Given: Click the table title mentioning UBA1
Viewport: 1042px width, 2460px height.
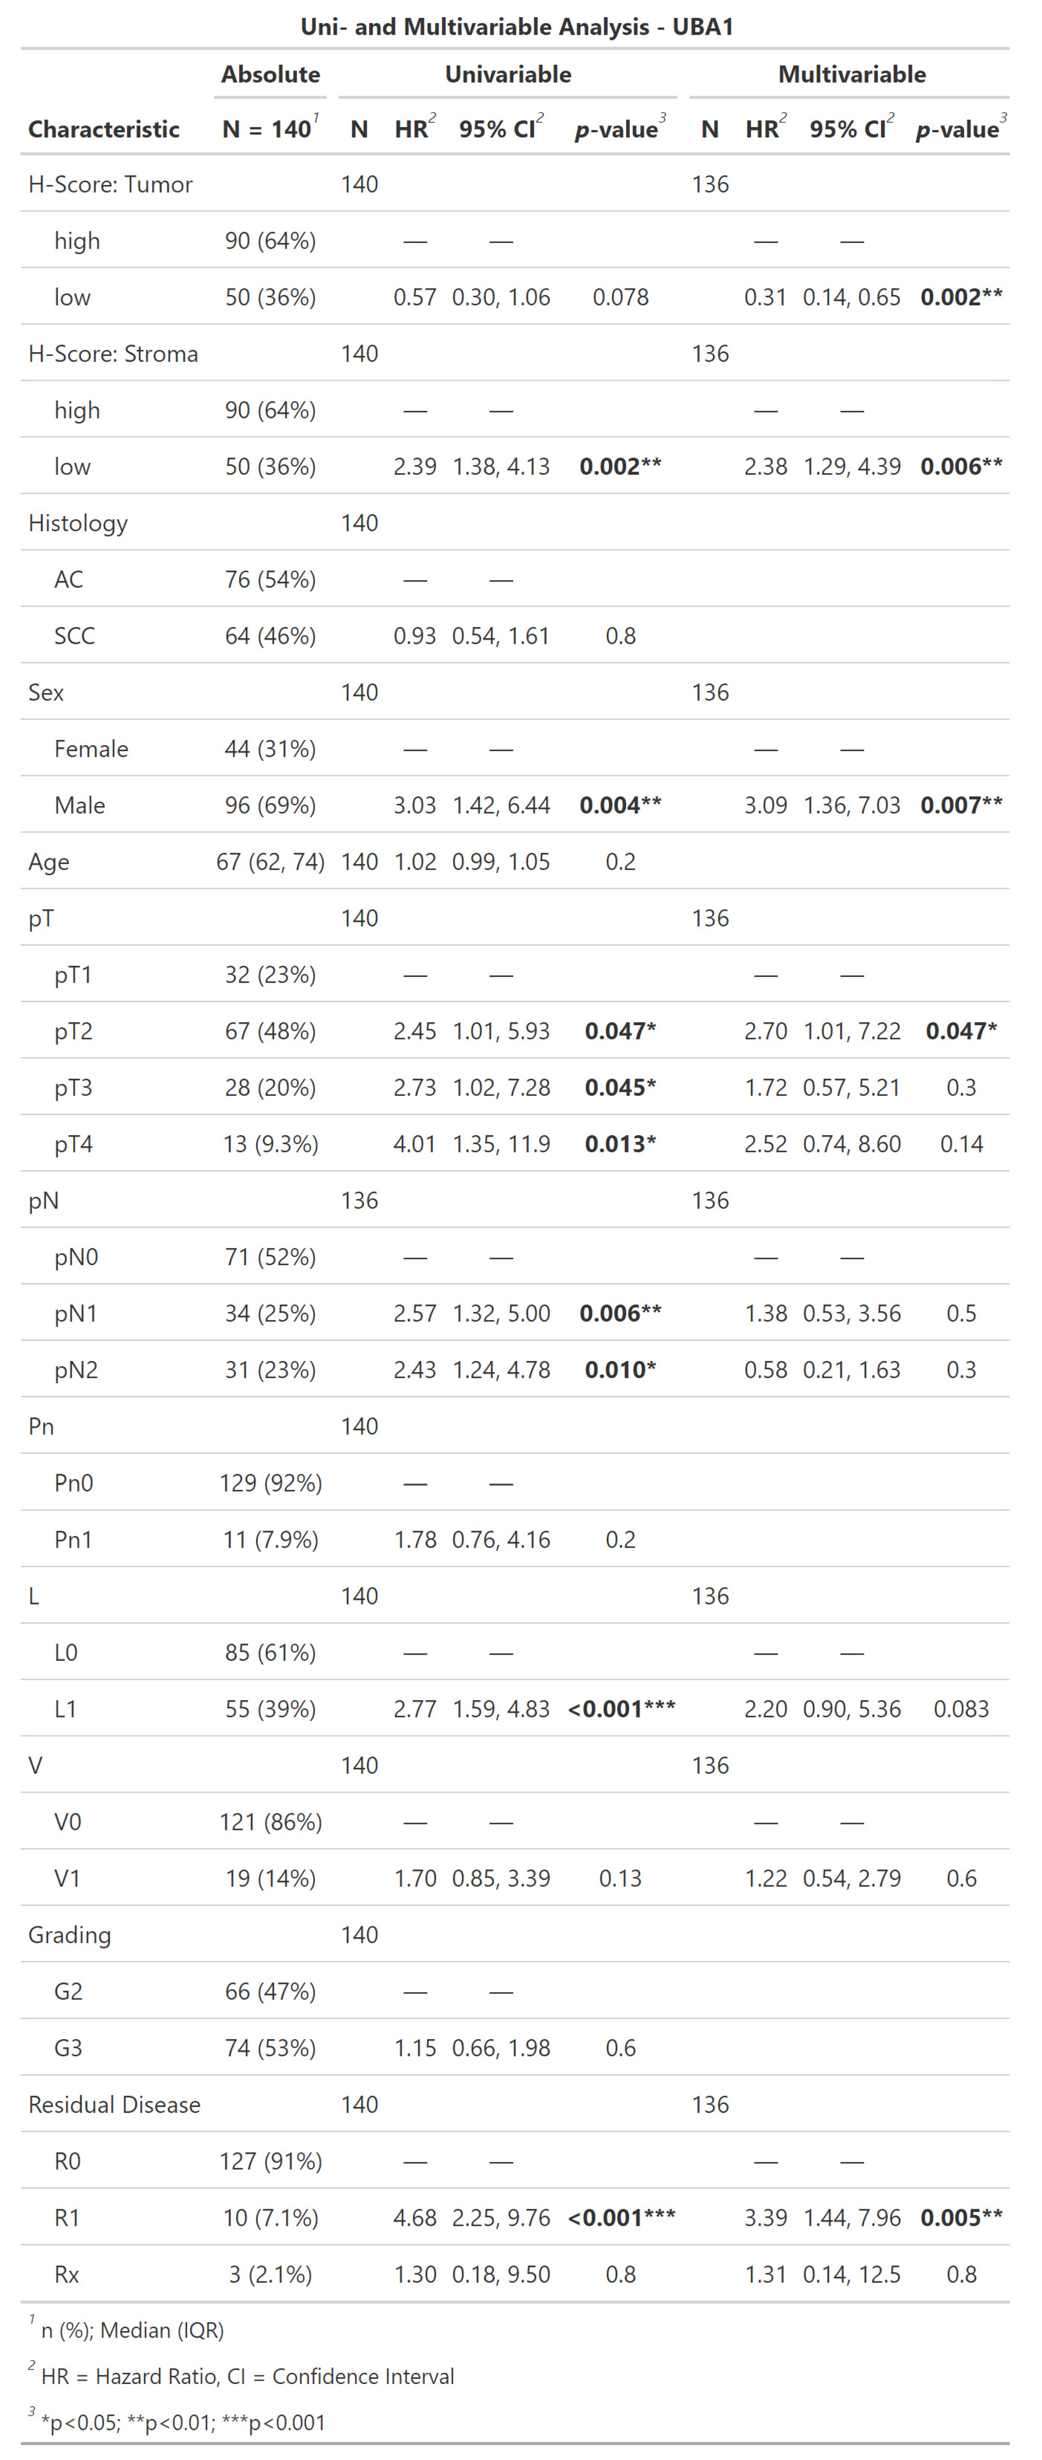Looking at the screenshot, I should (516, 27).
